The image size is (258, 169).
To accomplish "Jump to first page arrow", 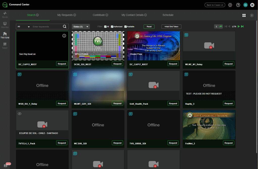I will point(226,26).
